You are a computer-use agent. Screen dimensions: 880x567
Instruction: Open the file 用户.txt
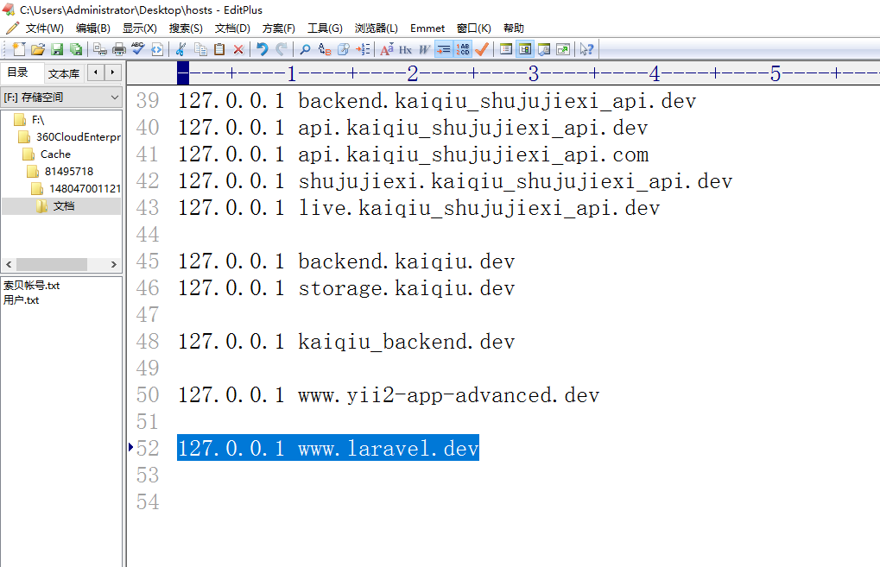22,300
